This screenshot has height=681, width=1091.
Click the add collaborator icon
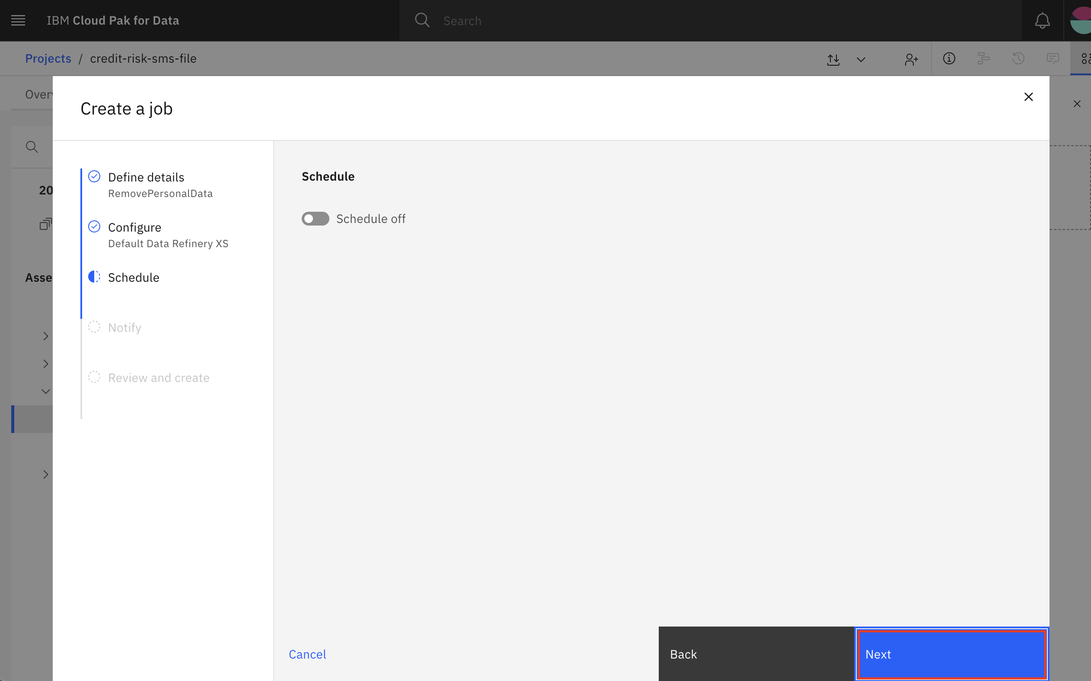pyautogui.click(x=910, y=59)
